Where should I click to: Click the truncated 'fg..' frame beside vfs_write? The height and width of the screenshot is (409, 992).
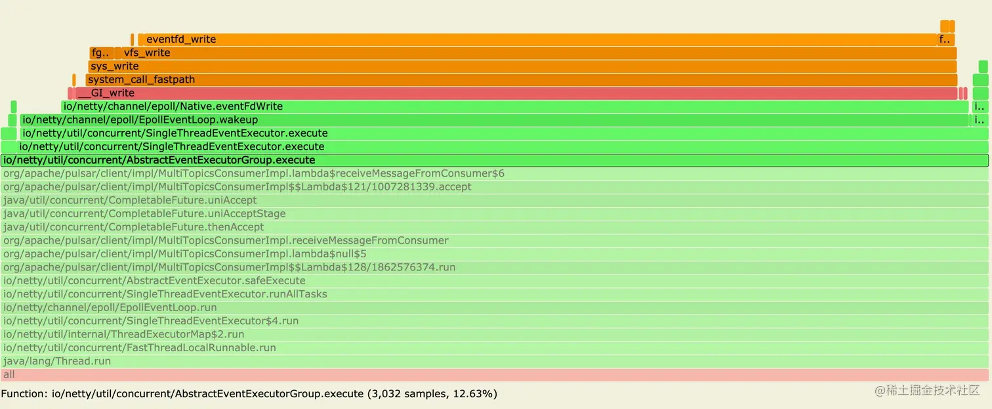point(101,53)
